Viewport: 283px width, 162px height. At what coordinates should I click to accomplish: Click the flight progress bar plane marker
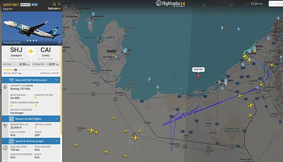pyautogui.click(x=16, y=70)
